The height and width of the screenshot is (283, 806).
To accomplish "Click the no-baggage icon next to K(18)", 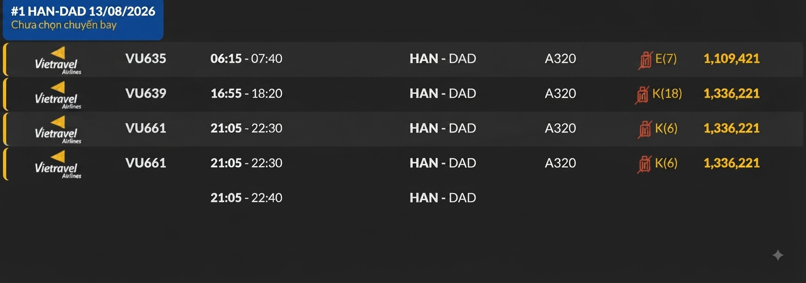I will (642, 94).
